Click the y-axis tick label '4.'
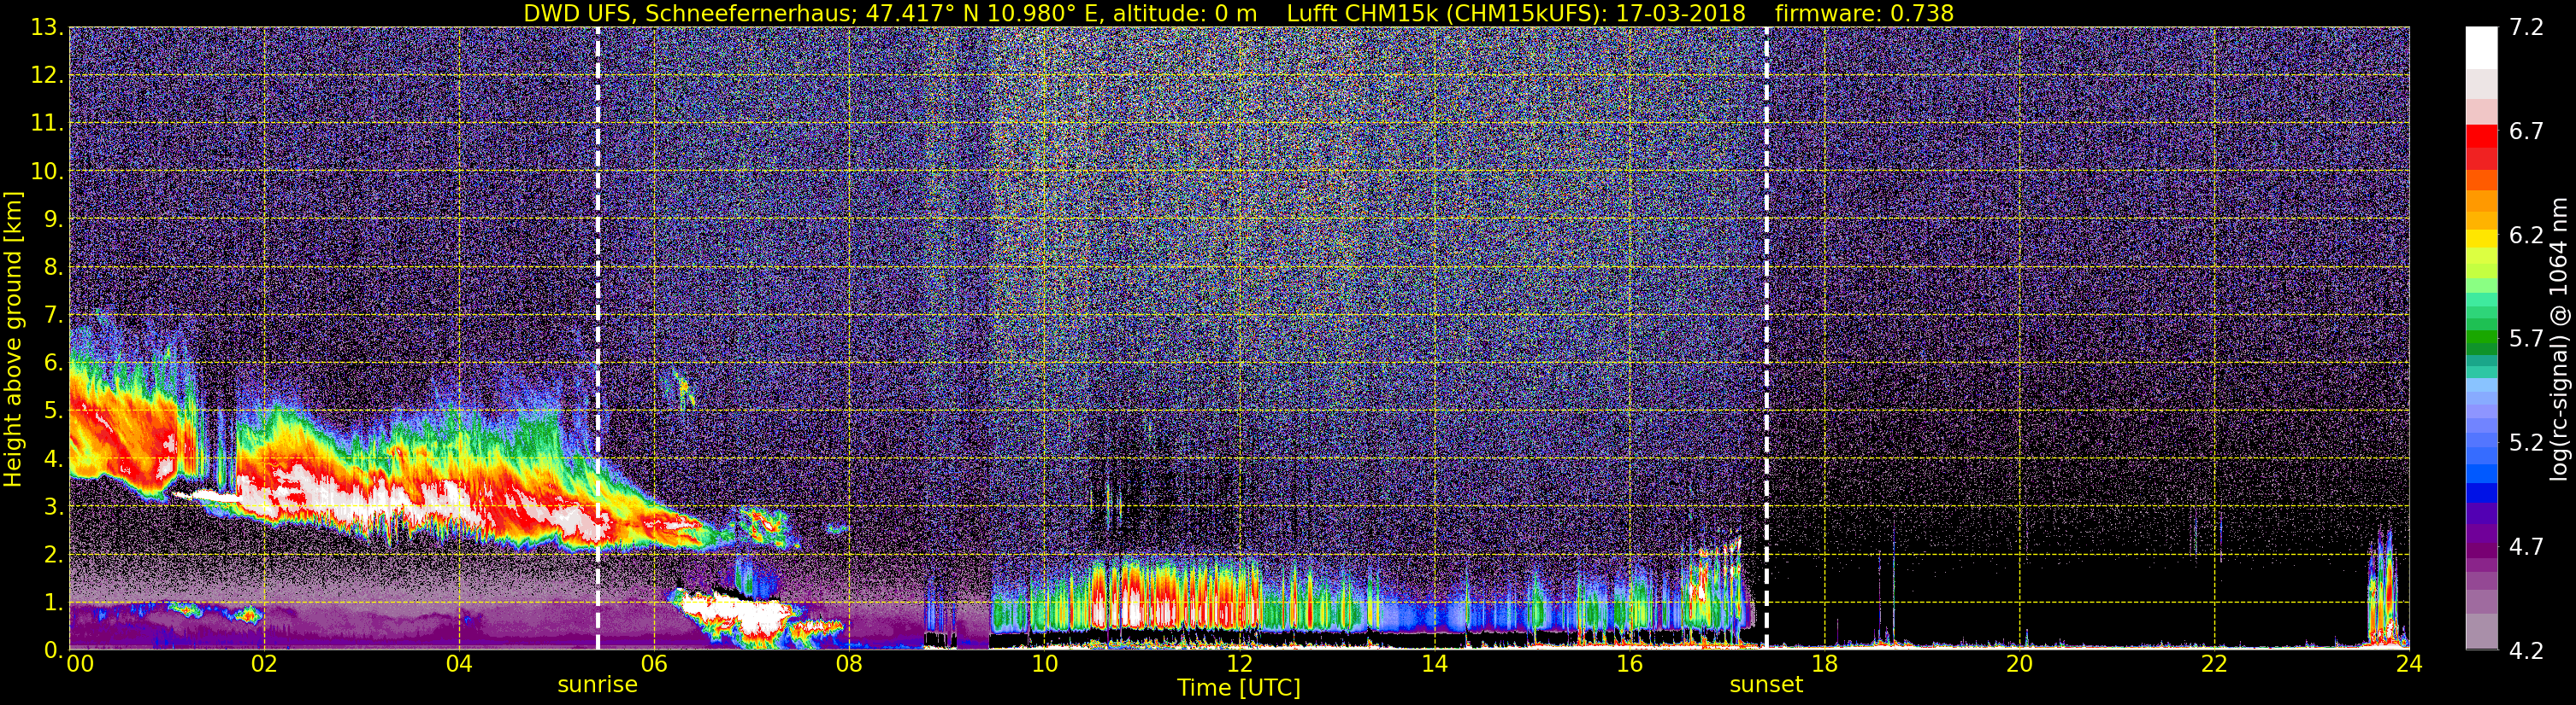This screenshot has height=705, width=2576. (54, 459)
